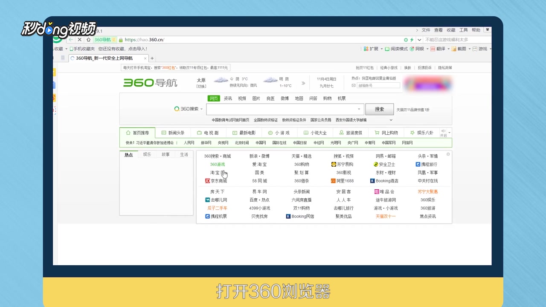Image resolution: width=546 pixels, height=307 pixels.
Task: Expand more hot search terms chevron
Action: coord(391,120)
